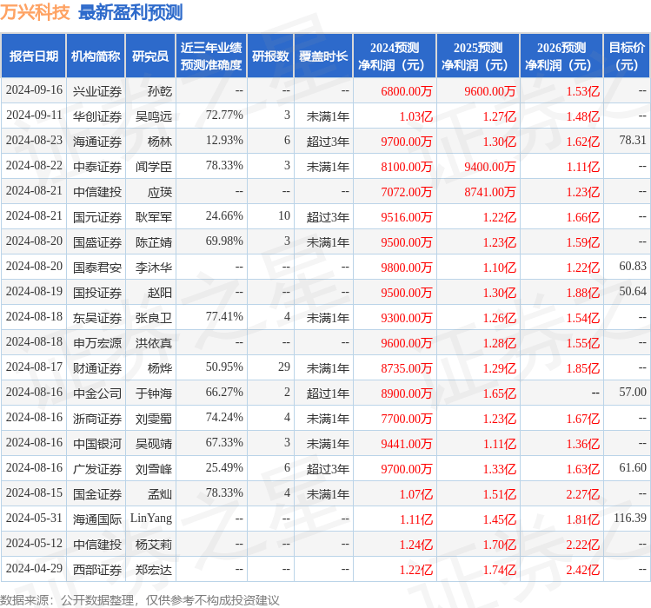Select 中金公司 institution cell
The width and height of the screenshot is (651, 608).
97,393
